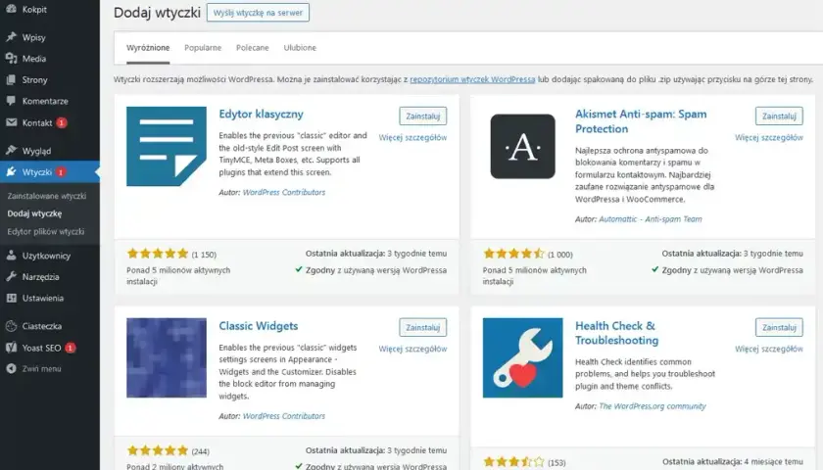Image resolution: width=823 pixels, height=470 pixels.
Task: Open Health Check & Troubleshooting title link
Action: point(616,333)
